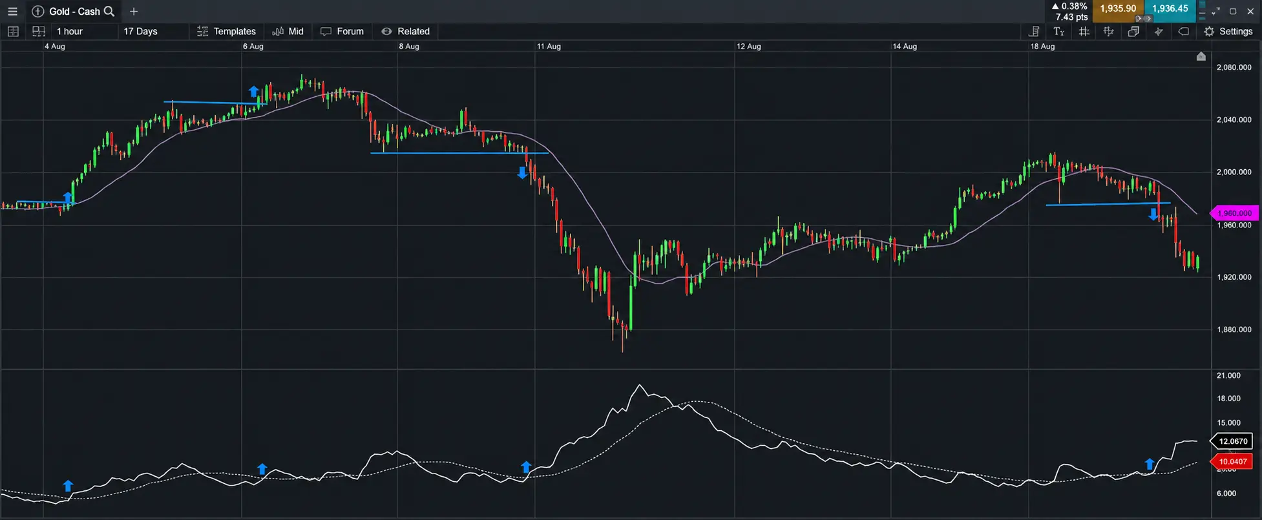
Task: Click the table grid icon left of 1 hour
Action: 13,32
